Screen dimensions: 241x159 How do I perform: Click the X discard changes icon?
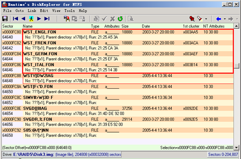tap(113, 19)
